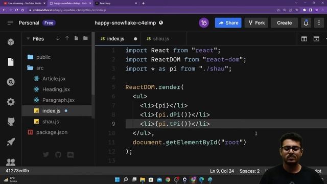The width and height of the screenshot is (327, 184).
Task: Click the Create button
Action: point(284,22)
